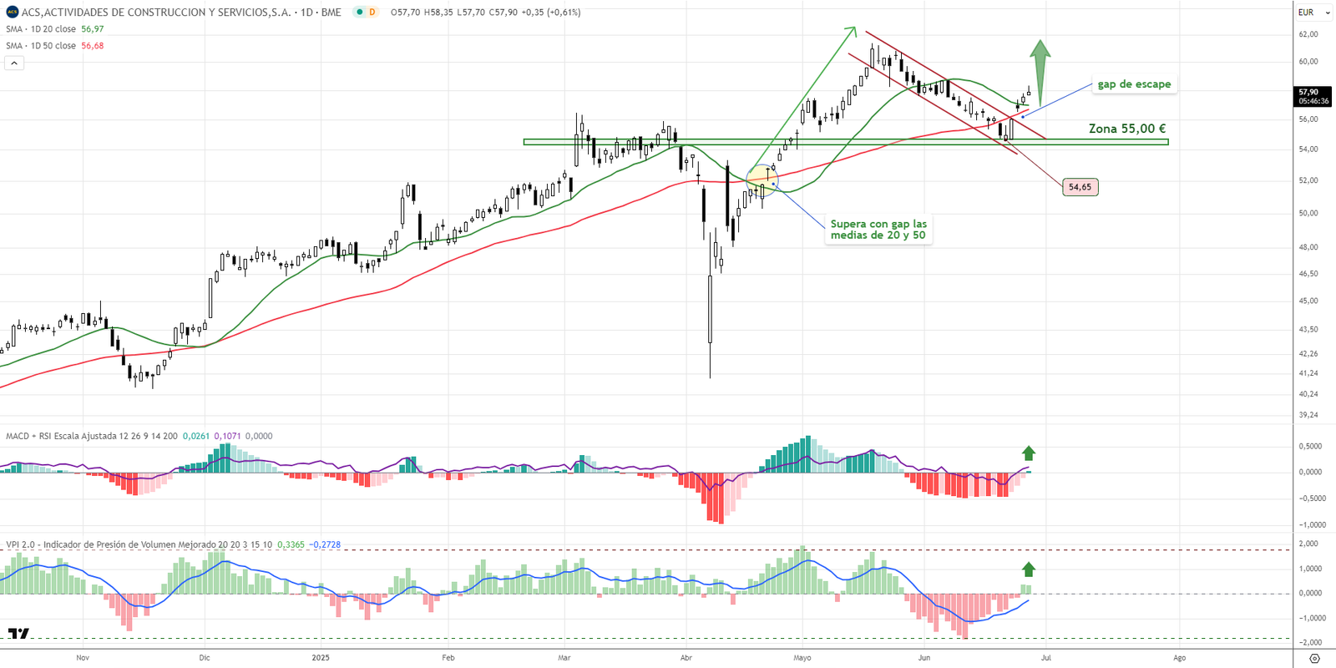
Task: Click the open price O57,70
Action: pos(406,13)
